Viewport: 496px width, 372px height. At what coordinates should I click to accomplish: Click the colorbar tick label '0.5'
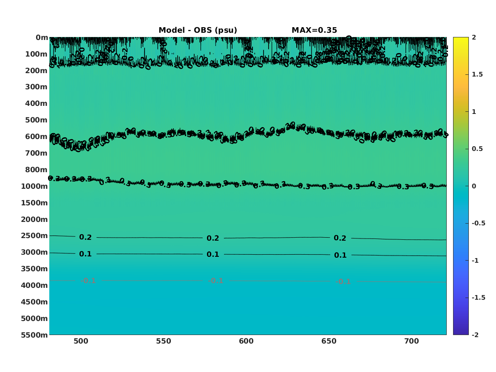[477, 149]
